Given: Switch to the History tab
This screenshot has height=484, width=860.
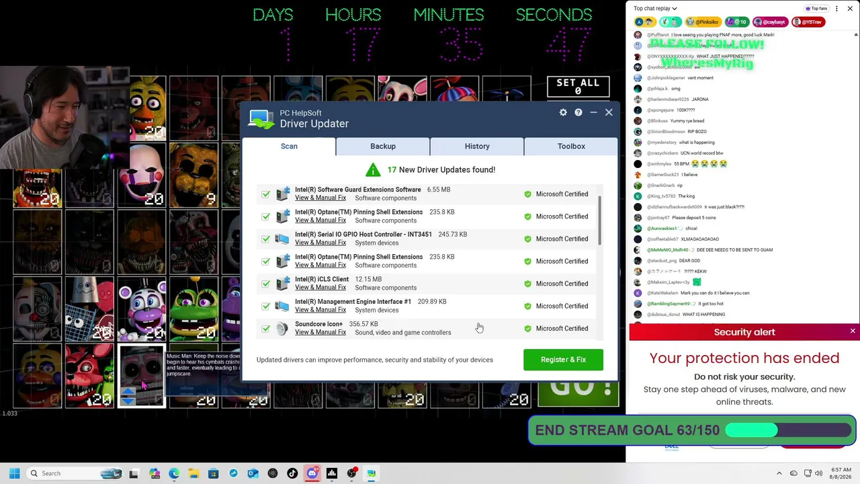Looking at the screenshot, I should pyautogui.click(x=477, y=147).
